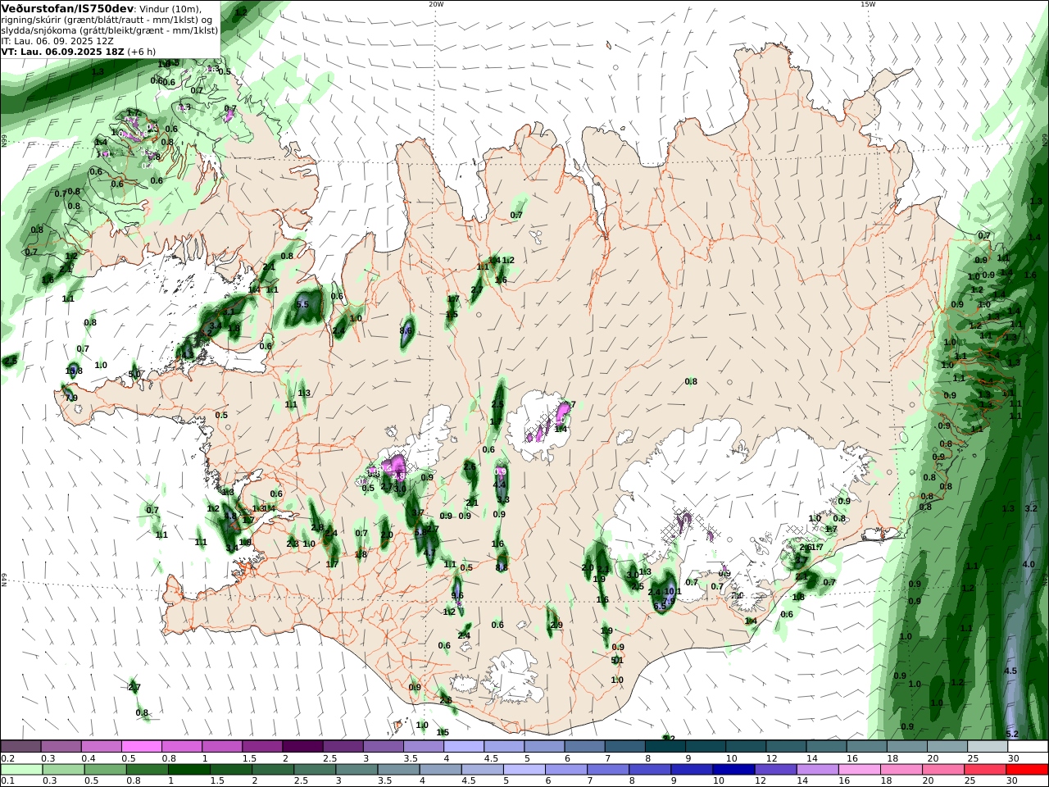This screenshot has height=787, width=1049.
Task: Click the 2.9 value in south Iceland
Action: pyautogui.click(x=556, y=625)
